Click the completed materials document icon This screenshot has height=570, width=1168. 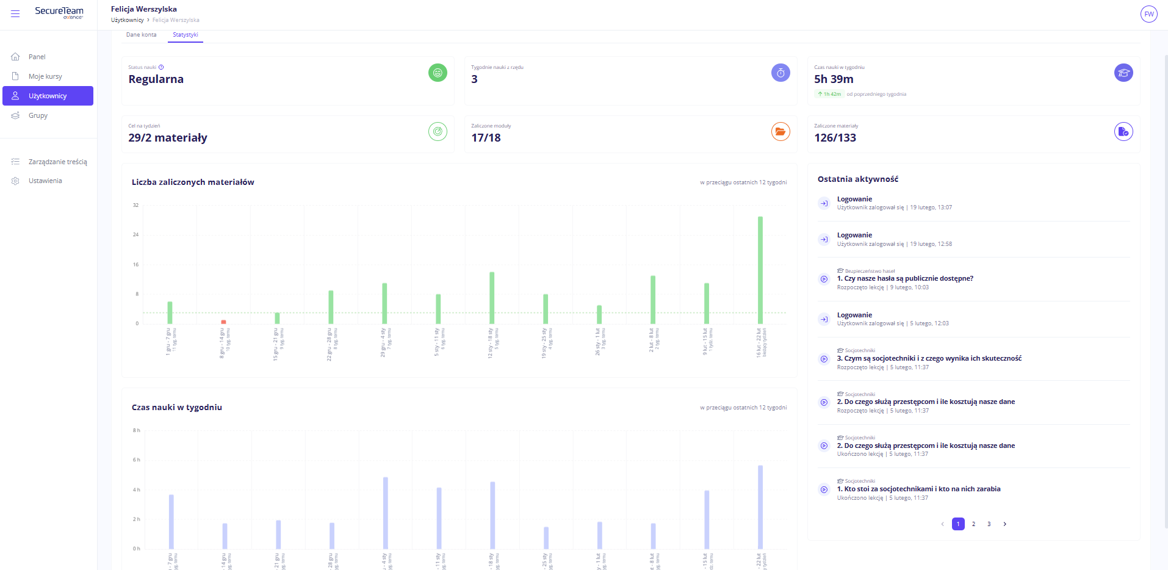(x=1123, y=131)
